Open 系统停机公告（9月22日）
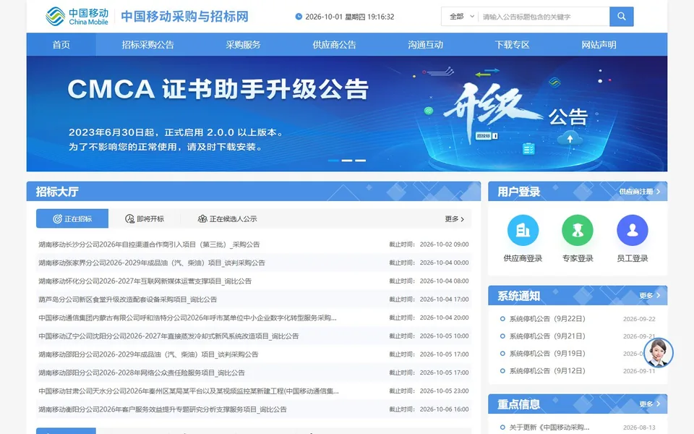Viewport: 694px width, 434px height. [547, 319]
